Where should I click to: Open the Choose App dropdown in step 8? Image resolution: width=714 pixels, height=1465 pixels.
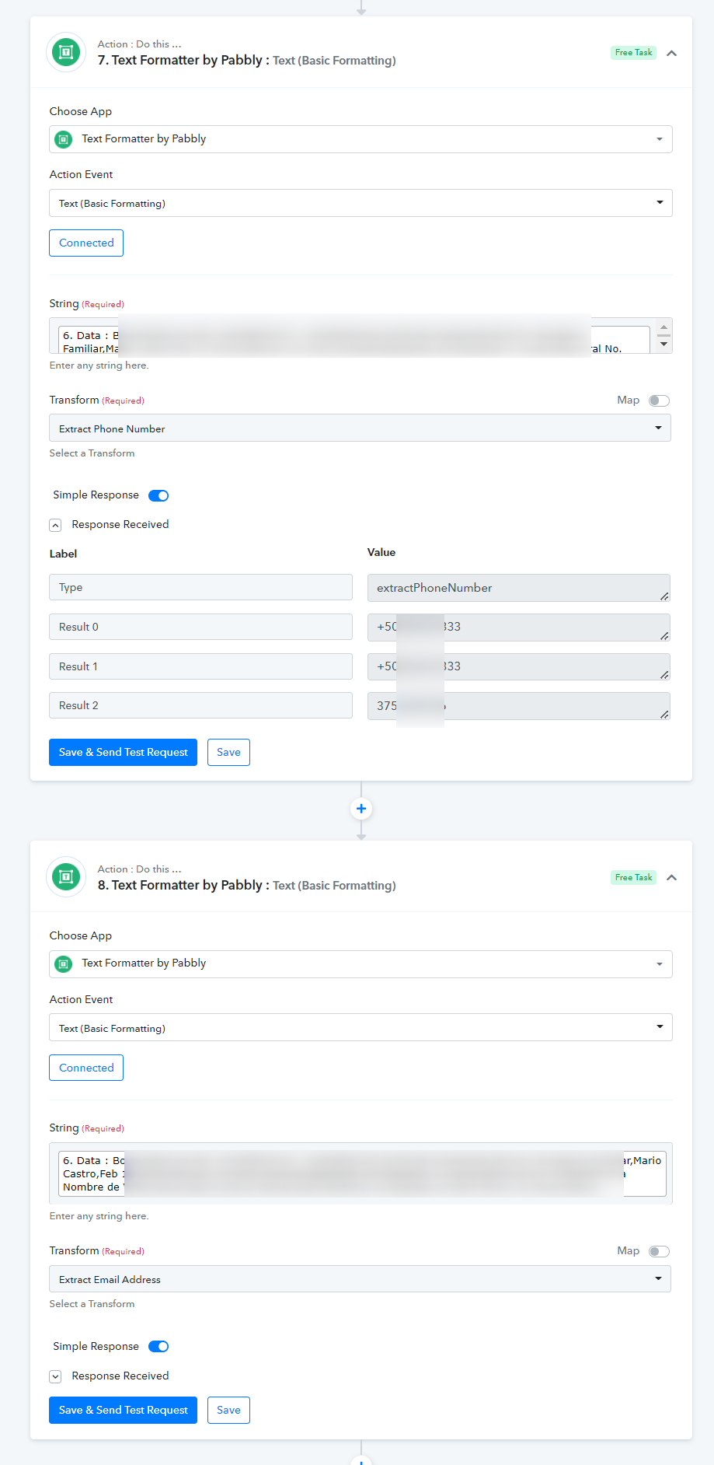click(360, 963)
